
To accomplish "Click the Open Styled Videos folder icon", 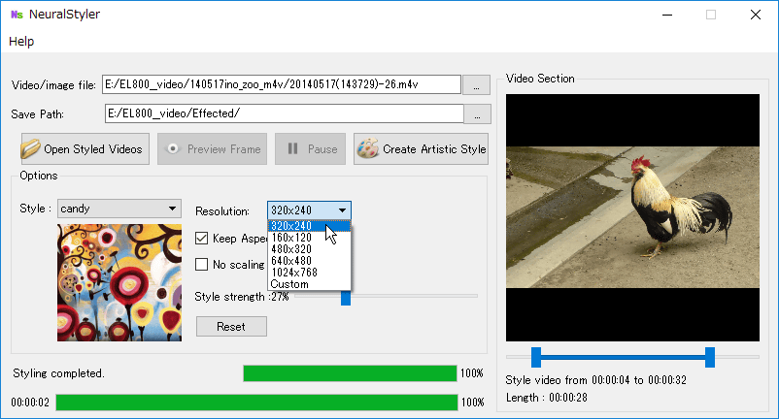I will click(x=31, y=149).
